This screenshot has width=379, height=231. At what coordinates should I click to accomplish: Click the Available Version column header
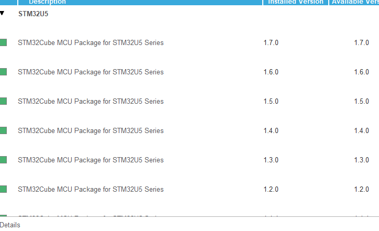tap(354, 2)
